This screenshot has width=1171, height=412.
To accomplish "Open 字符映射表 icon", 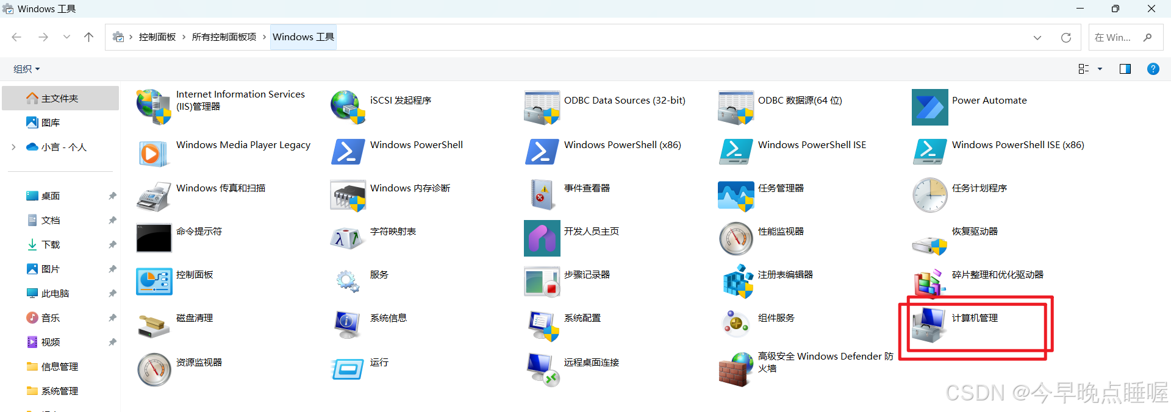I will click(x=348, y=238).
